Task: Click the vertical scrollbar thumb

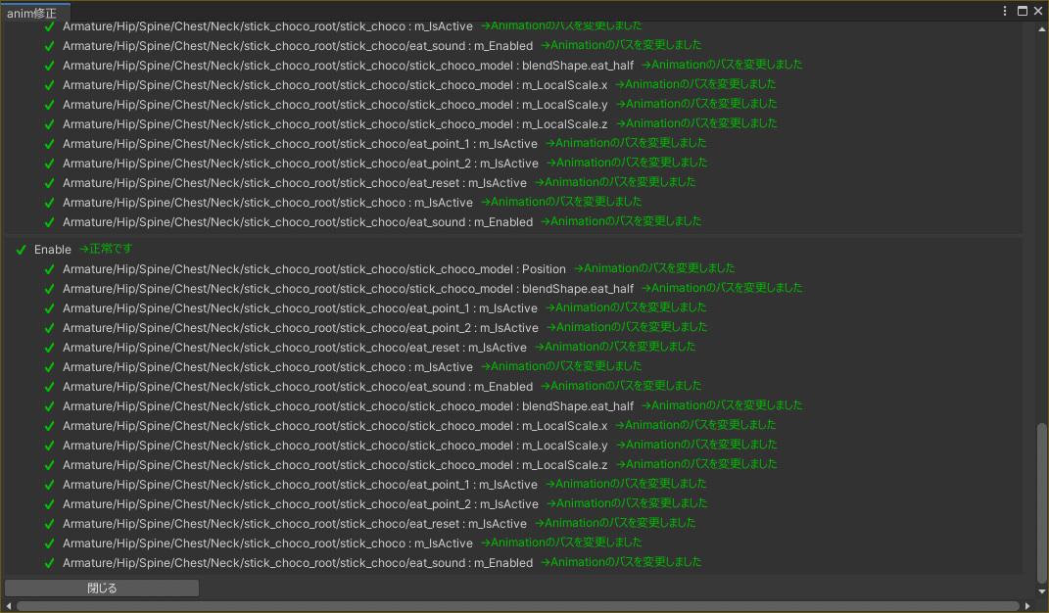Action: pos(1041,503)
